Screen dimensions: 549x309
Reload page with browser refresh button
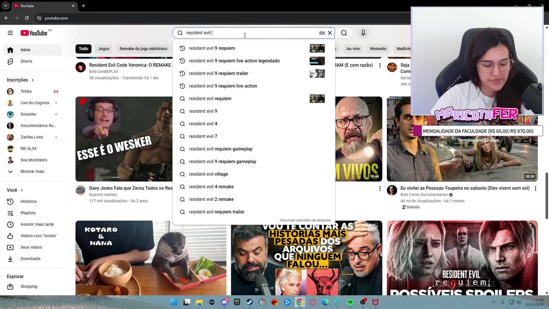click(27, 18)
